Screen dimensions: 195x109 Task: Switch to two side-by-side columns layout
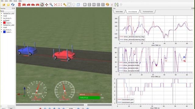pos(94,5)
